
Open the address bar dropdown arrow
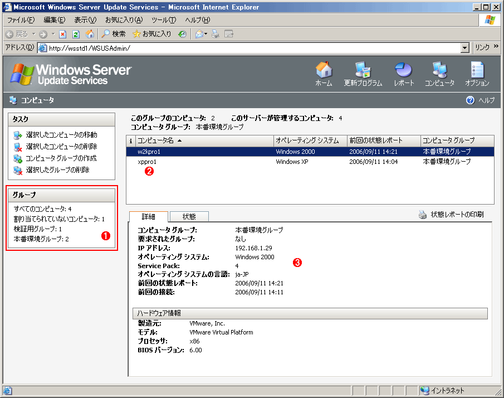click(x=464, y=48)
